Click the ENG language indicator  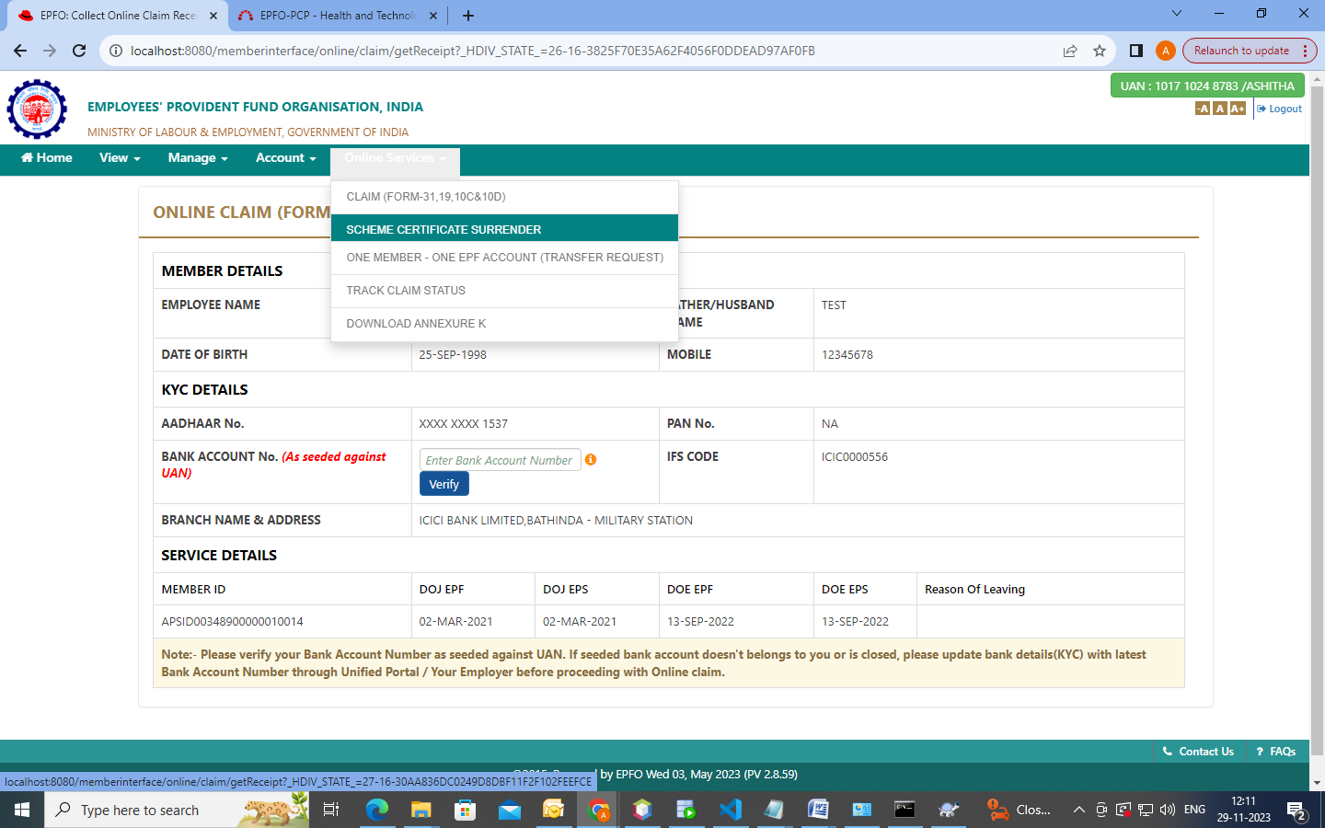coord(1194,810)
